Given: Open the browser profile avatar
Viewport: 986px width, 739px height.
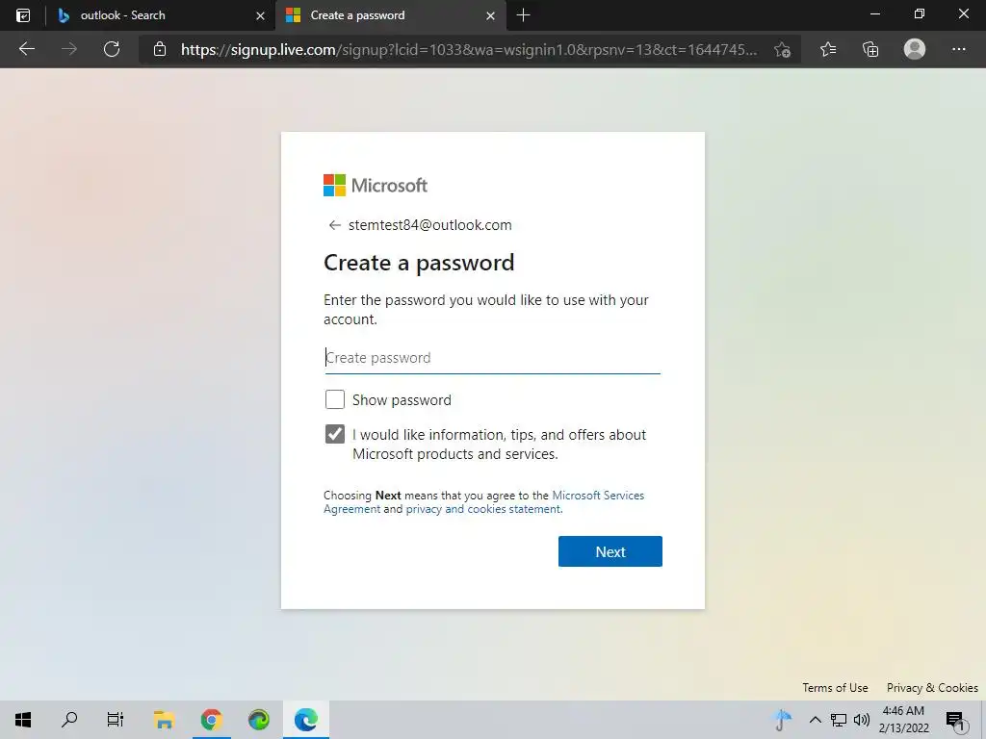Looking at the screenshot, I should tap(915, 49).
